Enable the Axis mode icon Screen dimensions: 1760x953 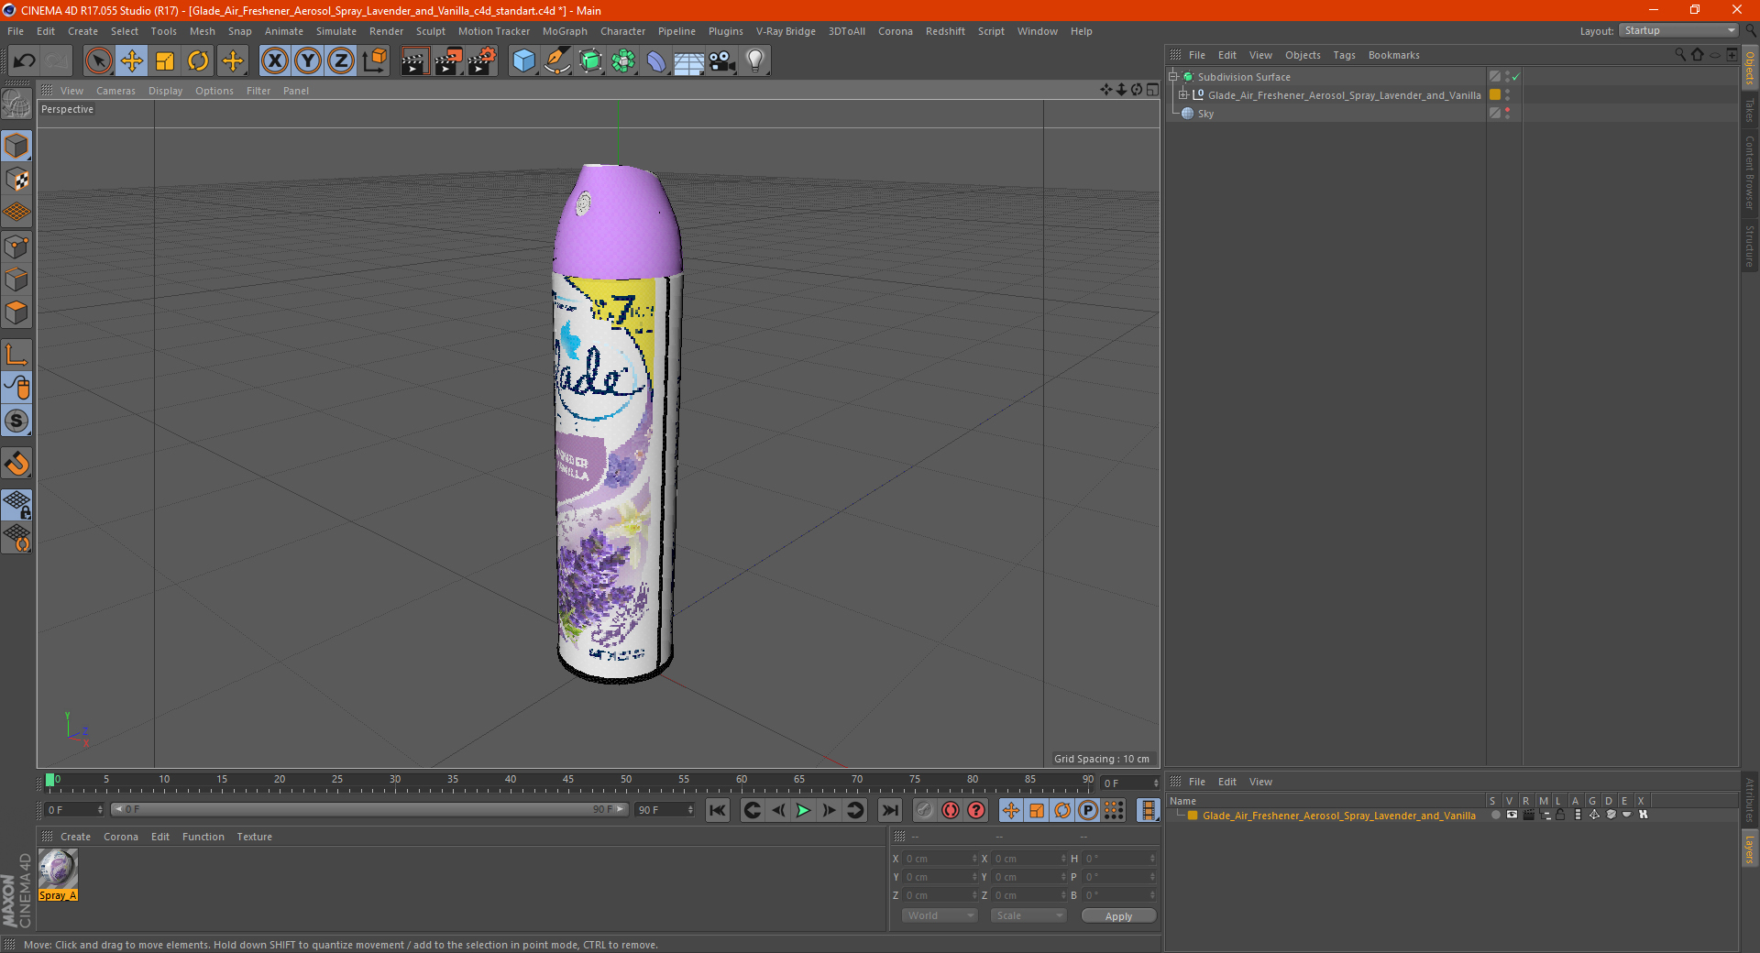[16, 355]
